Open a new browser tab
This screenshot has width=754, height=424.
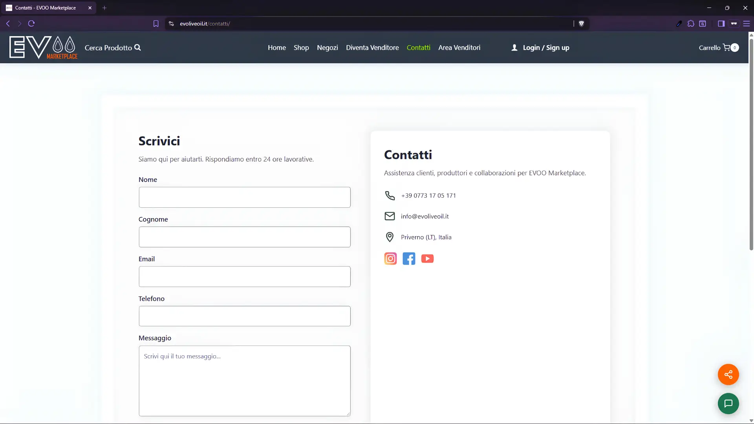[104, 8]
